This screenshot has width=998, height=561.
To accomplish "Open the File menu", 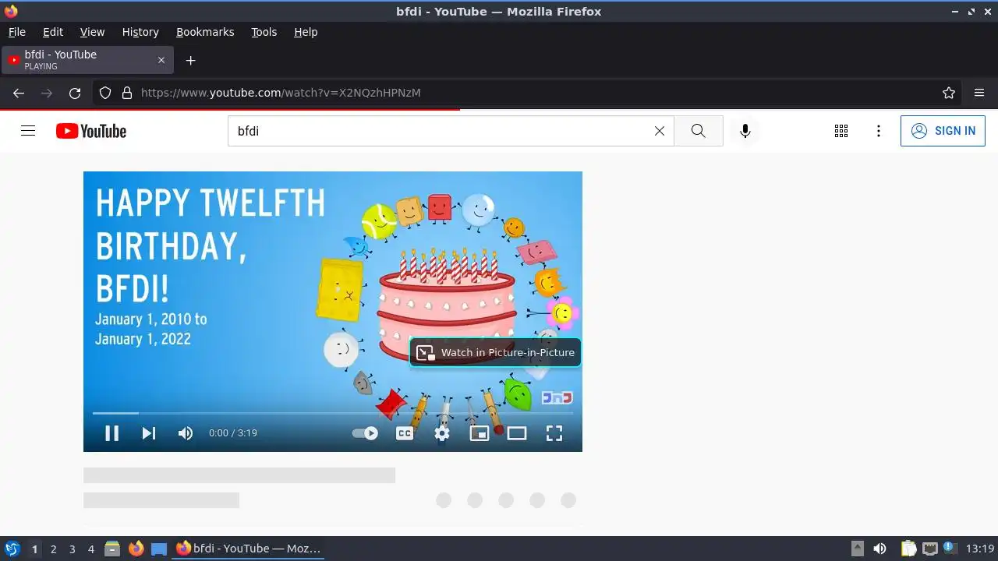I will (17, 32).
